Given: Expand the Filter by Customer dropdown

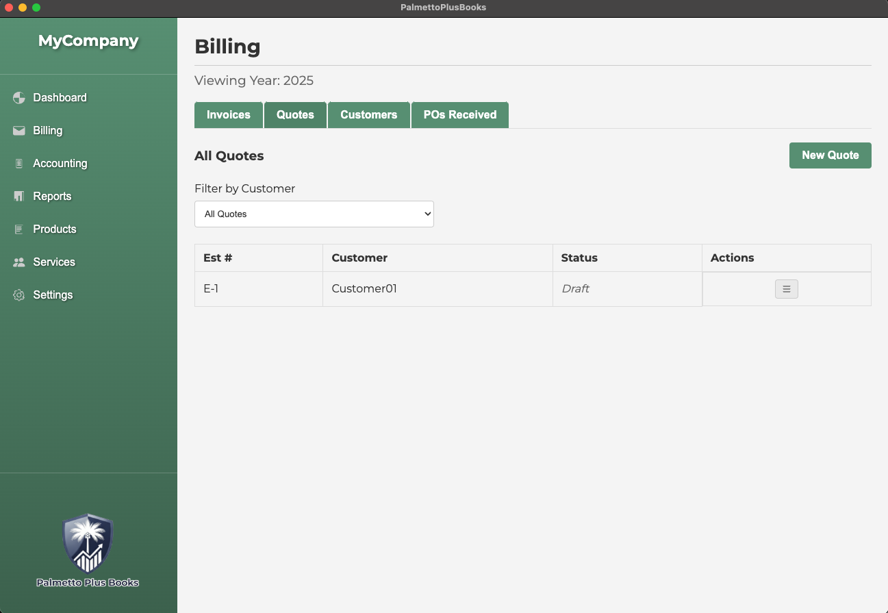Looking at the screenshot, I should (x=314, y=214).
